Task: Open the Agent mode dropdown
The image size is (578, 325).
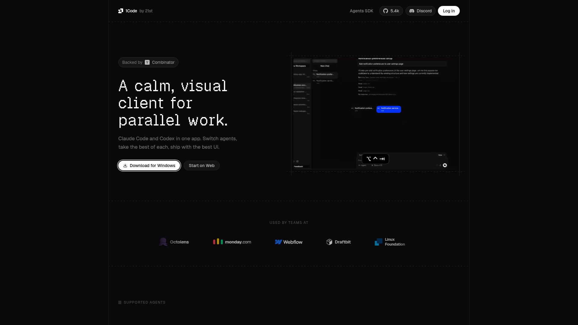Action: point(363,165)
